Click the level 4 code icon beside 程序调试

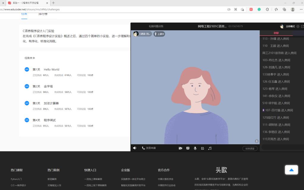27,120
